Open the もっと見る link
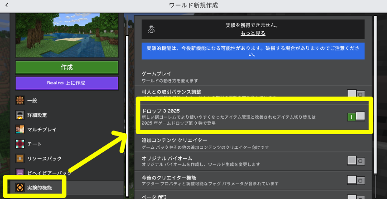 click(x=253, y=34)
